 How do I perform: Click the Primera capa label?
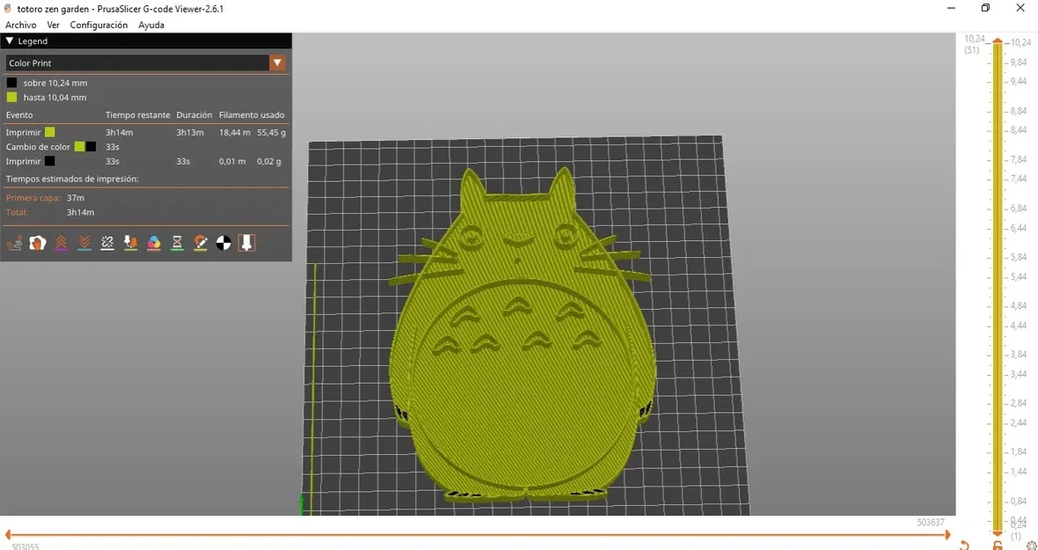[33, 198]
